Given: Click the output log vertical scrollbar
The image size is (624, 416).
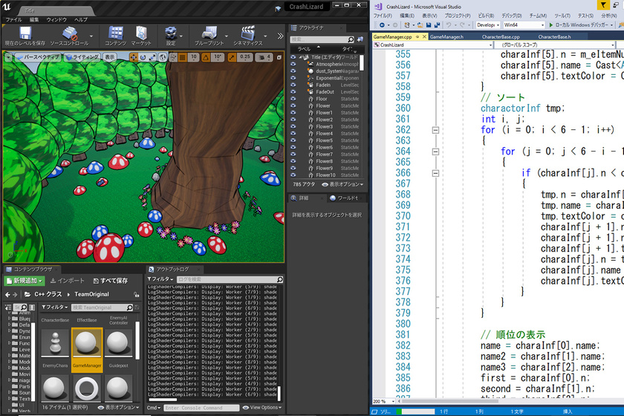Looking at the screenshot, I should pyautogui.click(x=280, y=392).
